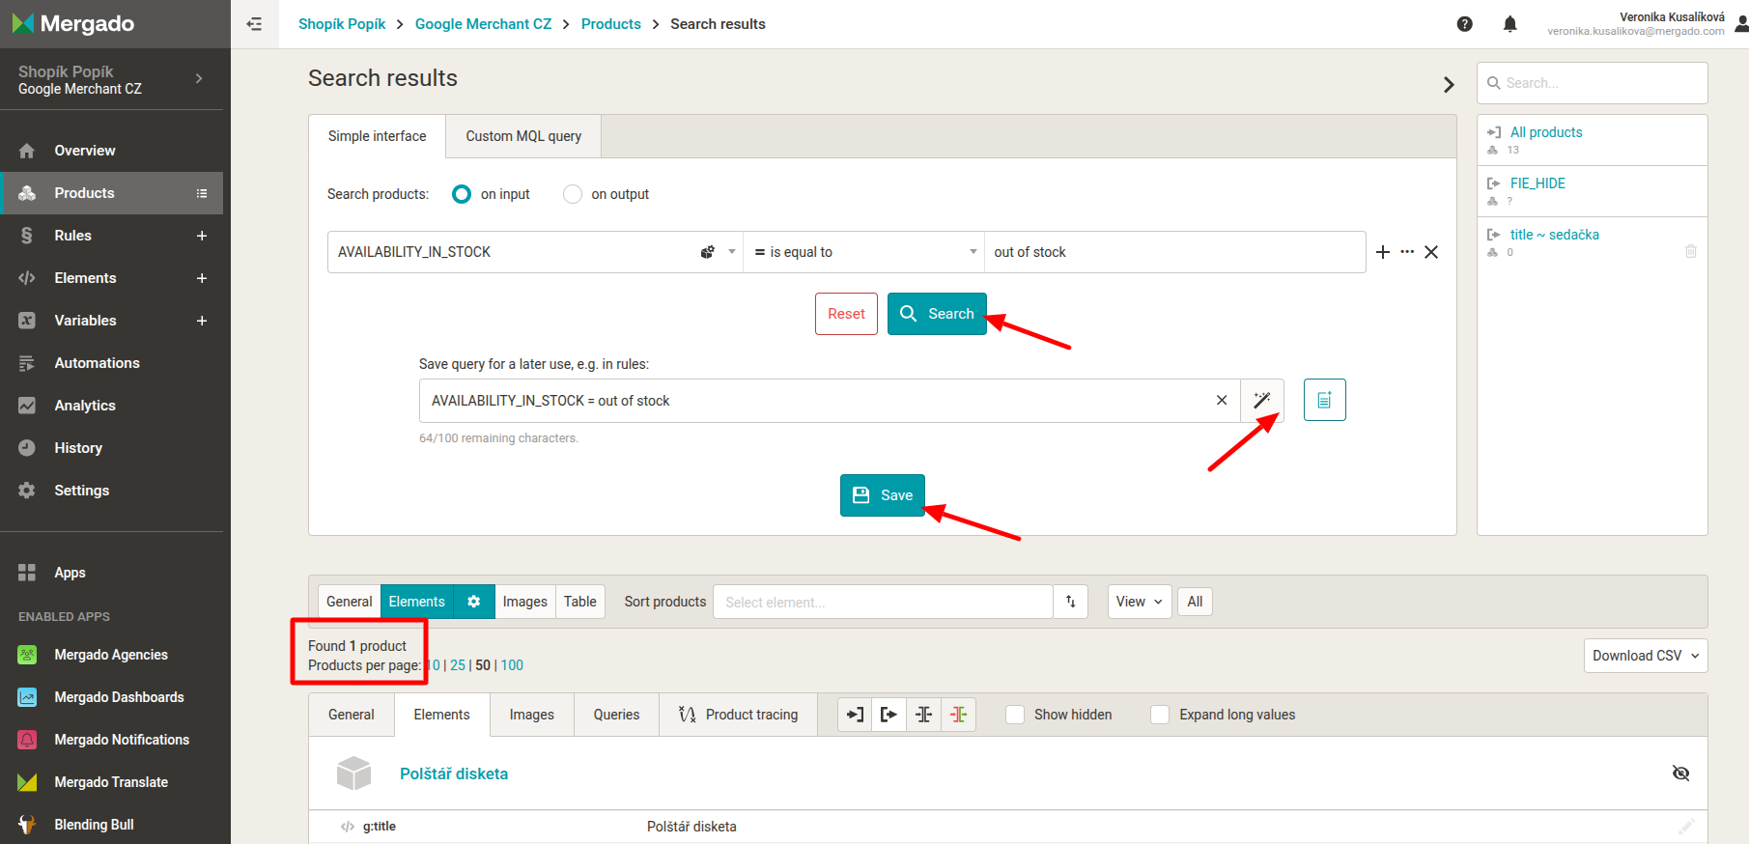
Task: Remove the AVAILABILITY_IN_STOCK condition
Action: [1431, 252]
